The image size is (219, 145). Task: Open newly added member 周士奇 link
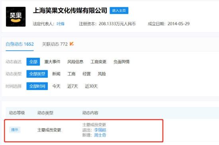pyautogui.click(x=100, y=135)
